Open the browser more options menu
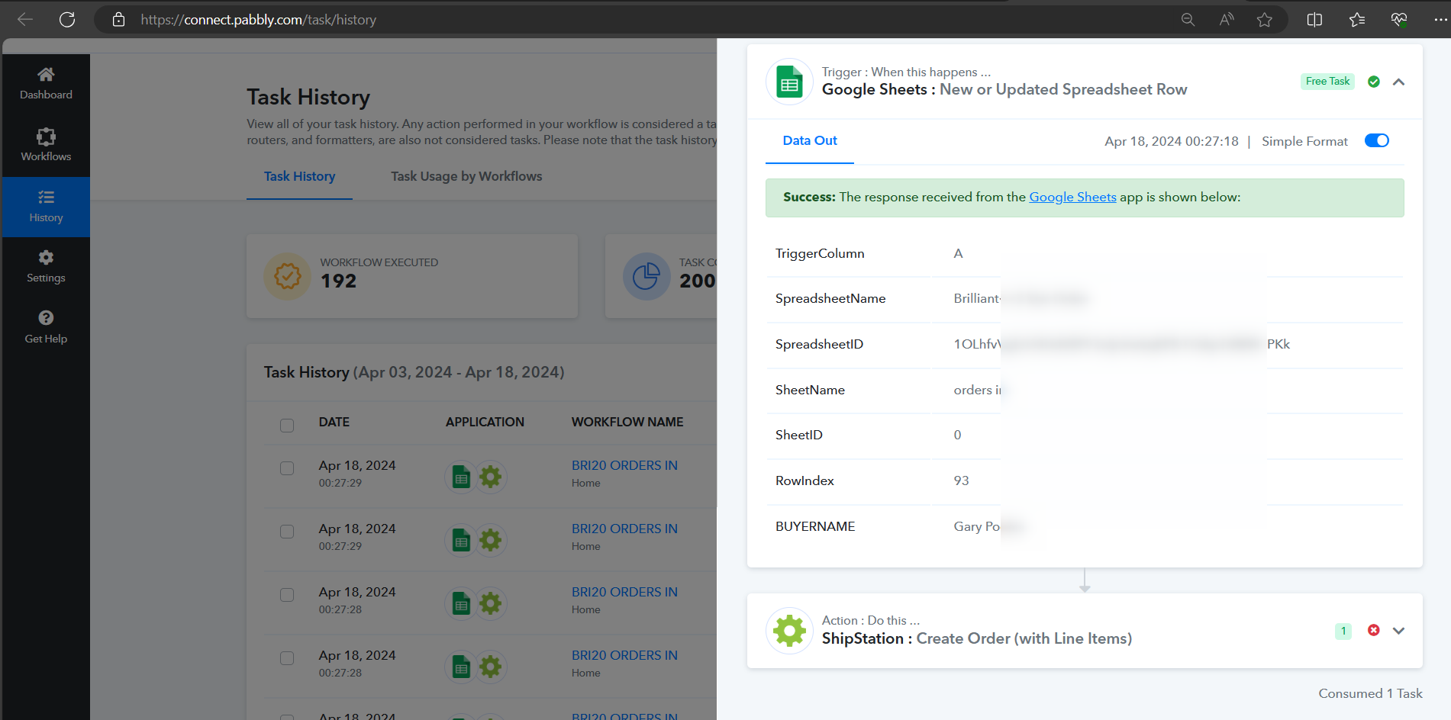 click(x=1441, y=20)
